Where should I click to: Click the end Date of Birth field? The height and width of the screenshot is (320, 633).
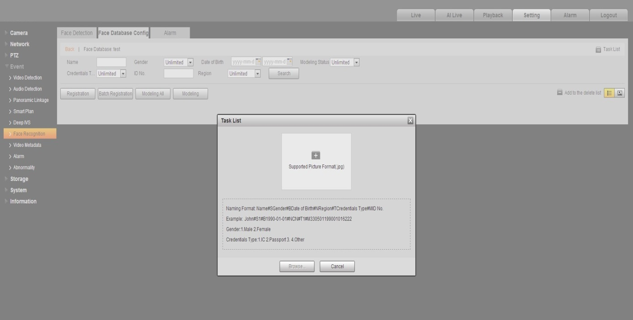277,62
